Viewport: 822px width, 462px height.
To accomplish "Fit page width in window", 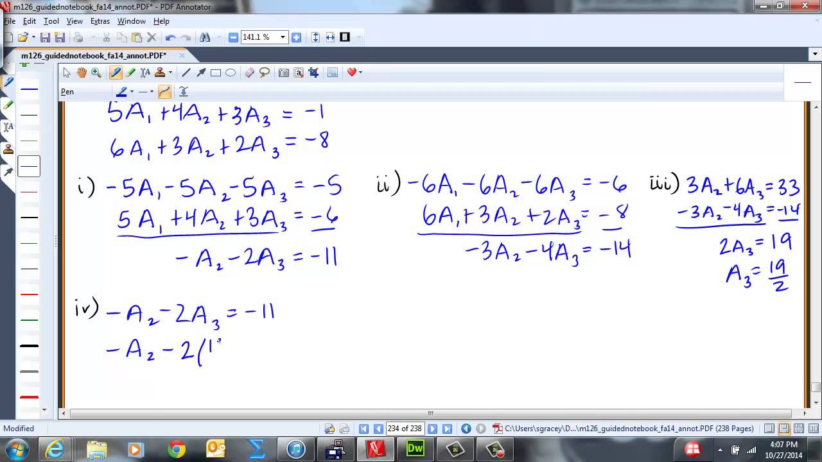I will [330, 37].
